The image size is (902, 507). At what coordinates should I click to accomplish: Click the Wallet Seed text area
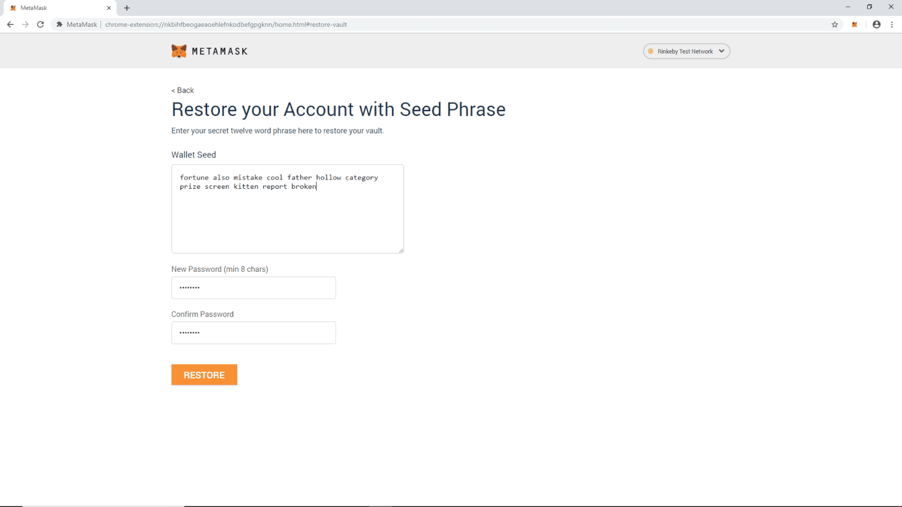[287, 209]
